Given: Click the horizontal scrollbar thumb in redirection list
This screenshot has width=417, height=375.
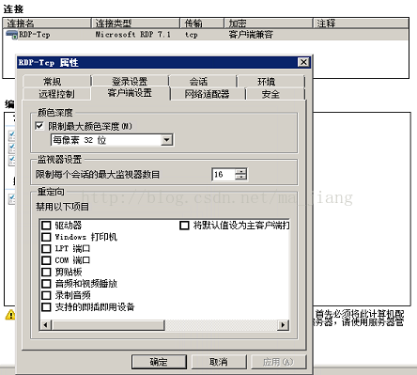Looking at the screenshot, I should tap(108, 325).
